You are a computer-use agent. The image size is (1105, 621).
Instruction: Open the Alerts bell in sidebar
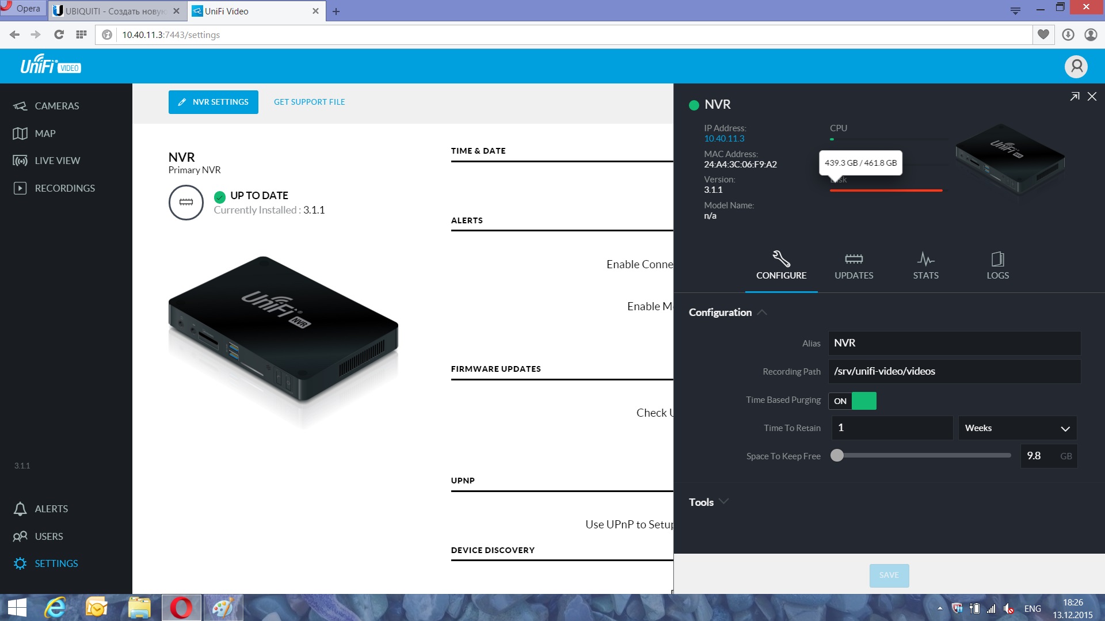pos(40,509)
